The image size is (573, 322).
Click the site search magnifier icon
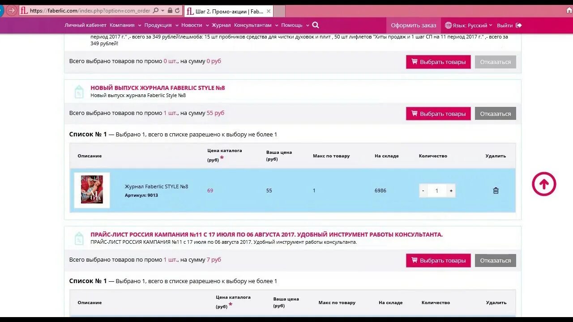pos(316,25)
